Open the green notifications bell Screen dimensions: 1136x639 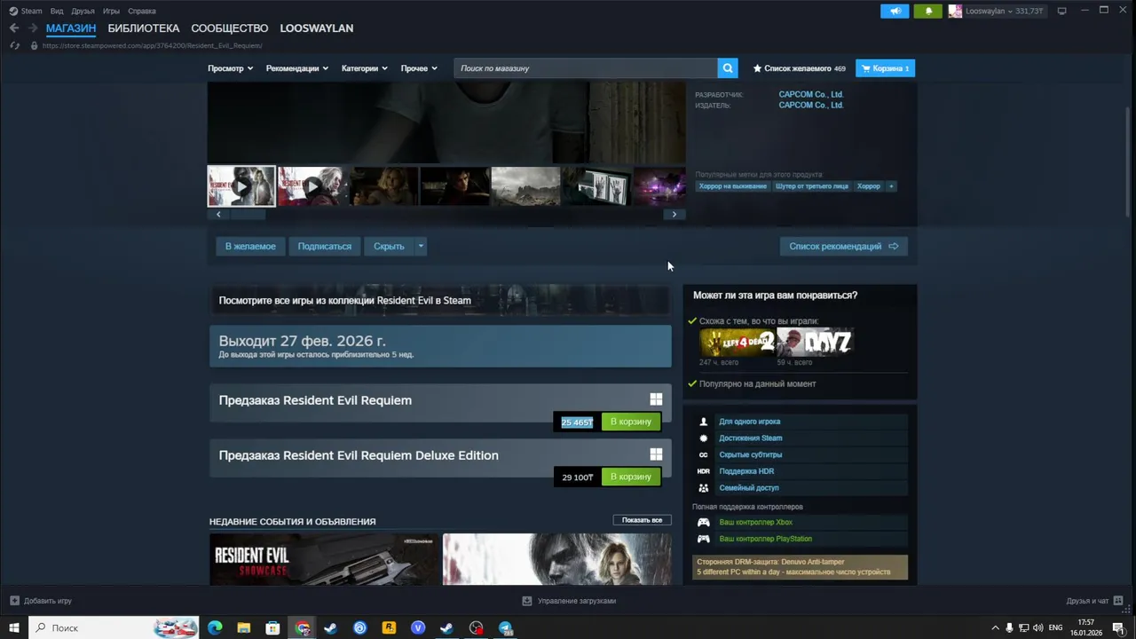(x=928, y=11)
